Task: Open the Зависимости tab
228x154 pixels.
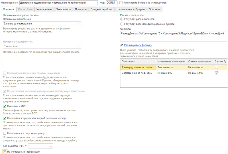Action: click(64, 9)
